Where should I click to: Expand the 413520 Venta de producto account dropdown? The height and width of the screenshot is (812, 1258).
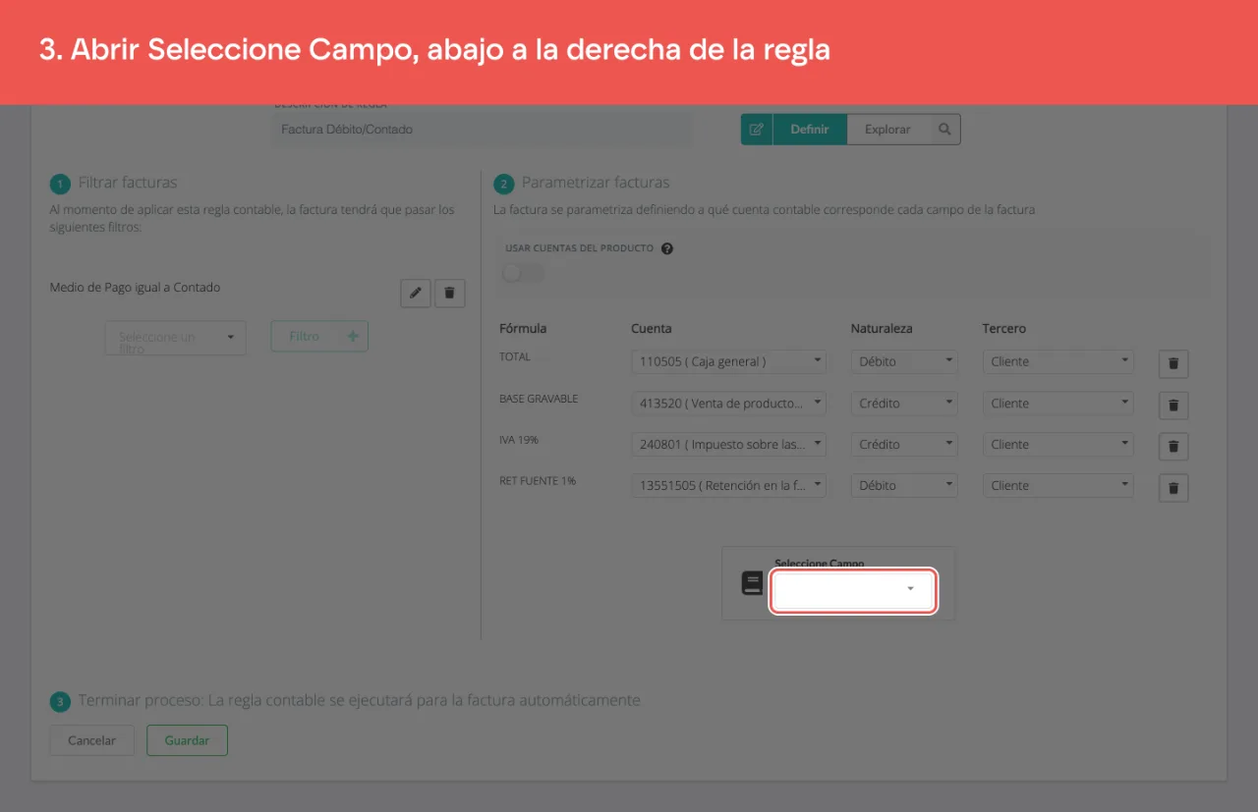[x=728, y=403]
